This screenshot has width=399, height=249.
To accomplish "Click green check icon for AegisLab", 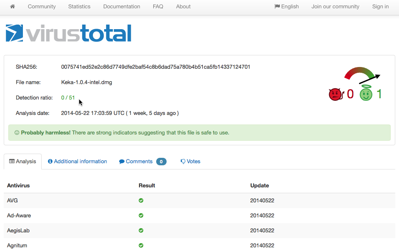I will (x=141, y=231).
